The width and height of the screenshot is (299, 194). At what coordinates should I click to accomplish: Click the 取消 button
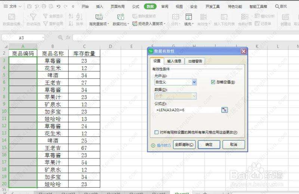(x=234, y=145)
